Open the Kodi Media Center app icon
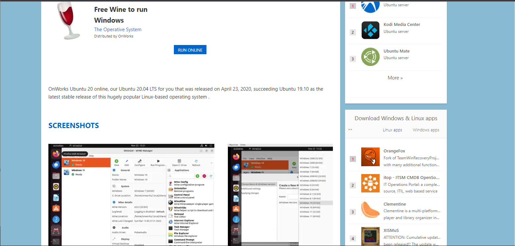The image size is (515, 246). pyautogui.click(x=370, y=30)
